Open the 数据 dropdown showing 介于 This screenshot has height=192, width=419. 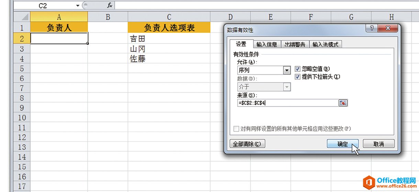(x=287, y=87)
